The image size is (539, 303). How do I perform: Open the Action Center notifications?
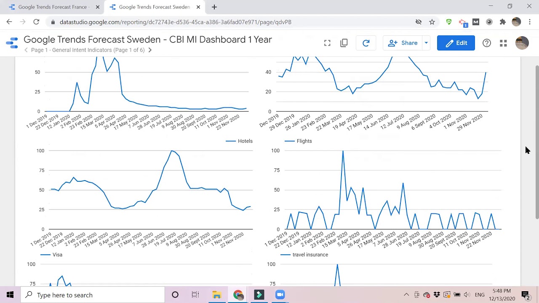coord(526,295)
